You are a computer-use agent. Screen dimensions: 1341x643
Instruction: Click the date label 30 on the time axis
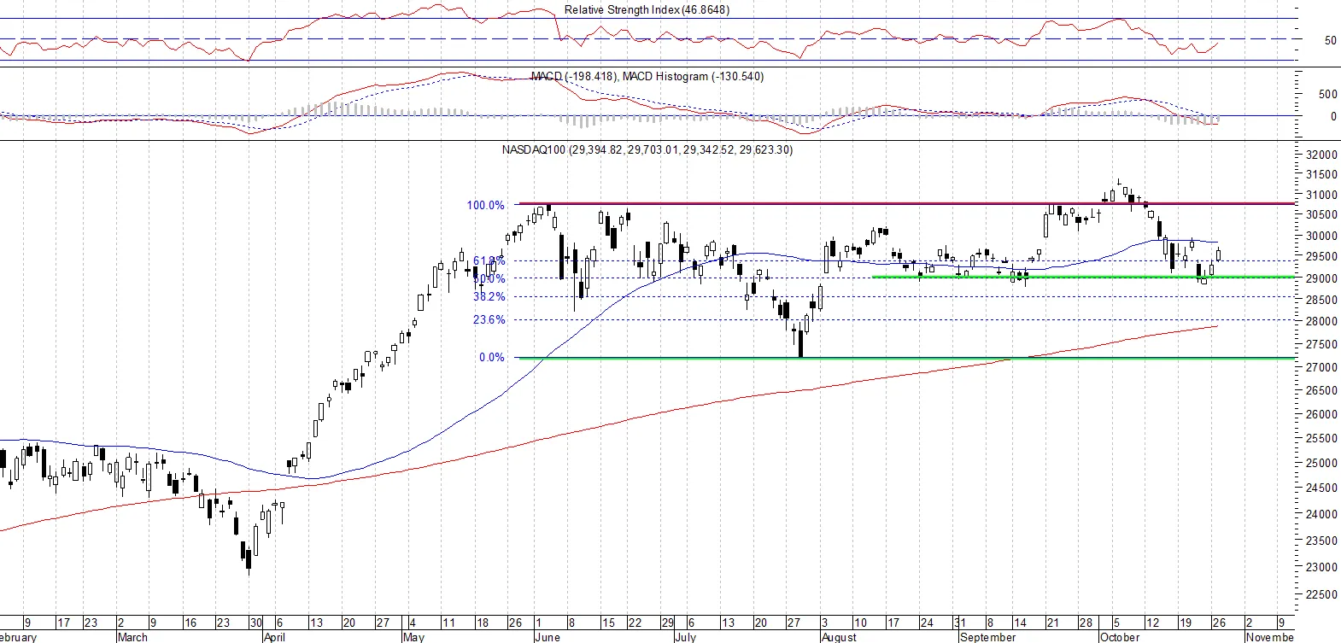(x=256, y=623)
